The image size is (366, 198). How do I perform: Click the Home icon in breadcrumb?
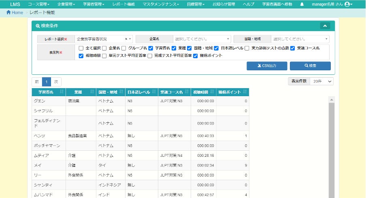[x=9, y=13]
